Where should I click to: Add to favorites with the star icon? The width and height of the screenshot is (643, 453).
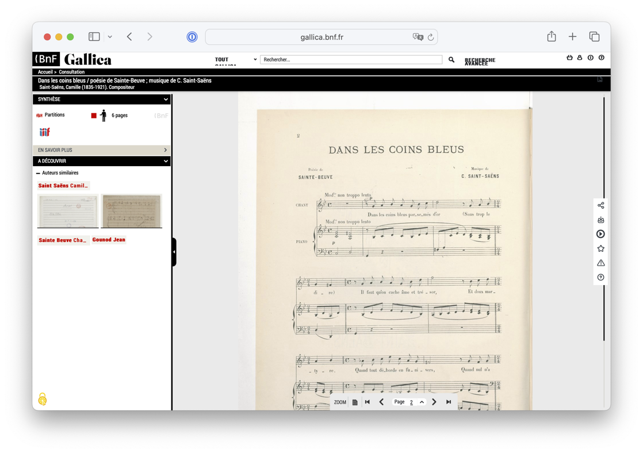pyautogui.click(x=601, y=248)
